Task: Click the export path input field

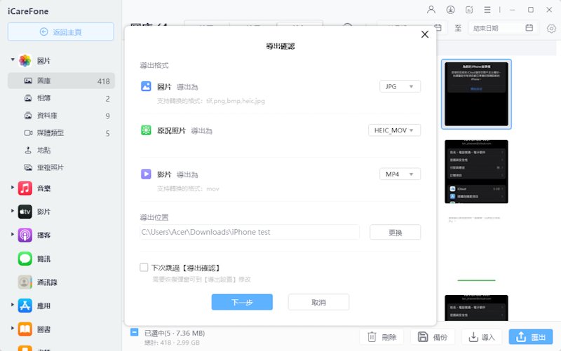Action: point(249,232)
